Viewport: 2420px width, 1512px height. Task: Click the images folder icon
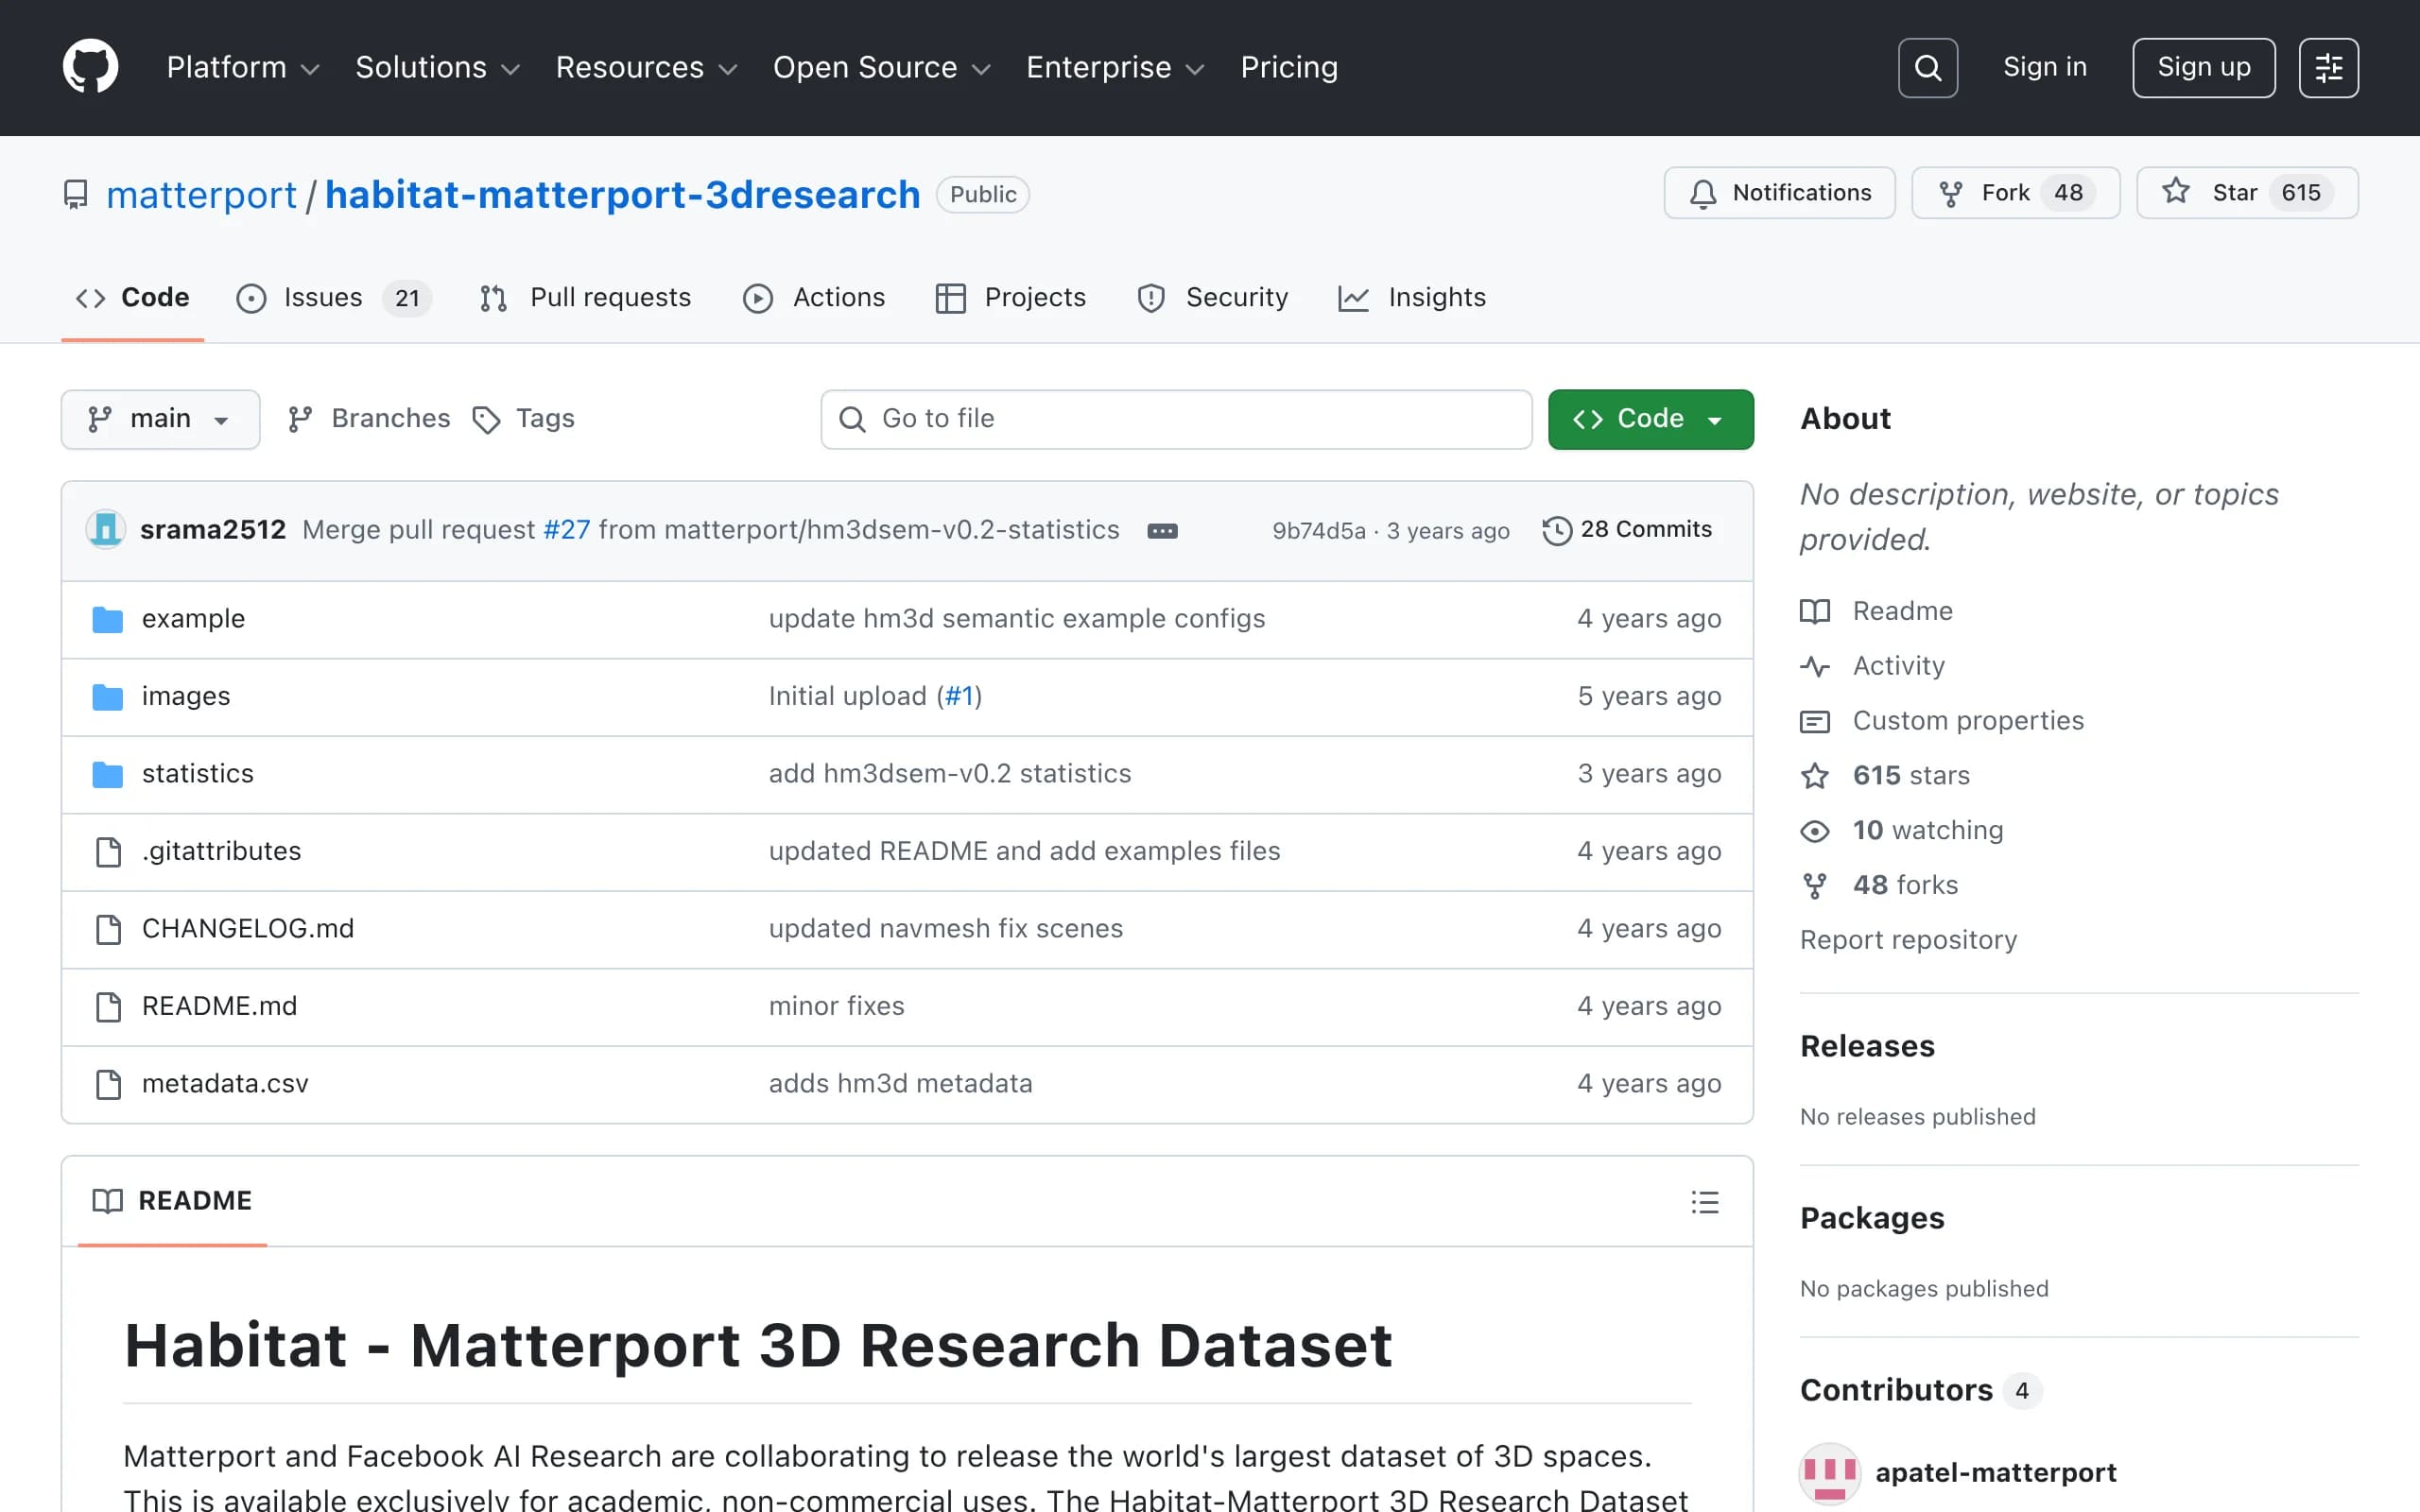(x=108, y=696)
